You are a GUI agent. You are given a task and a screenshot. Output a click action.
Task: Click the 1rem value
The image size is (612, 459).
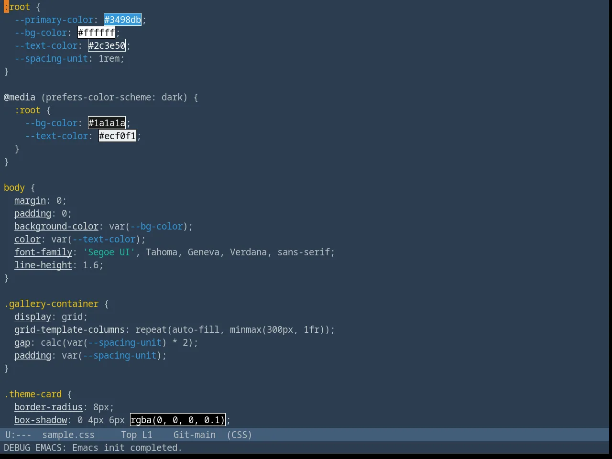click(109, 58)
